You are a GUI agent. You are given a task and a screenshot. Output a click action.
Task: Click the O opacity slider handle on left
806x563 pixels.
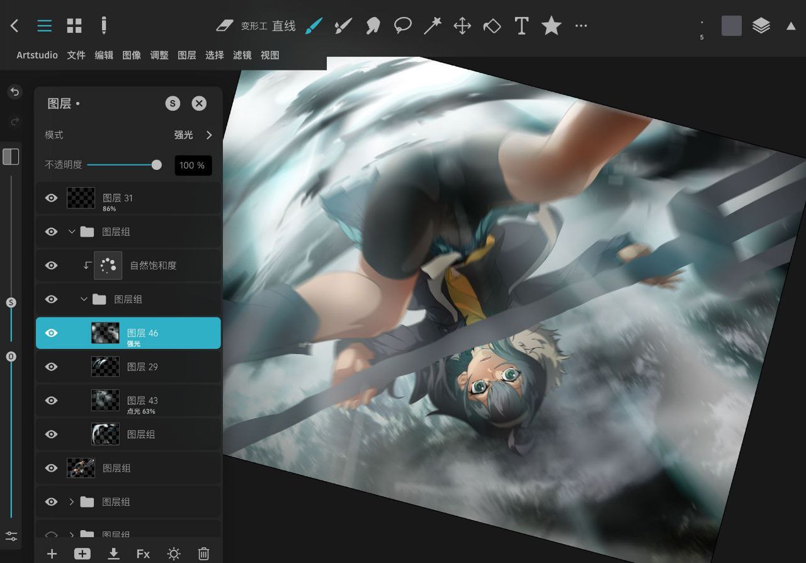[11, 356]
